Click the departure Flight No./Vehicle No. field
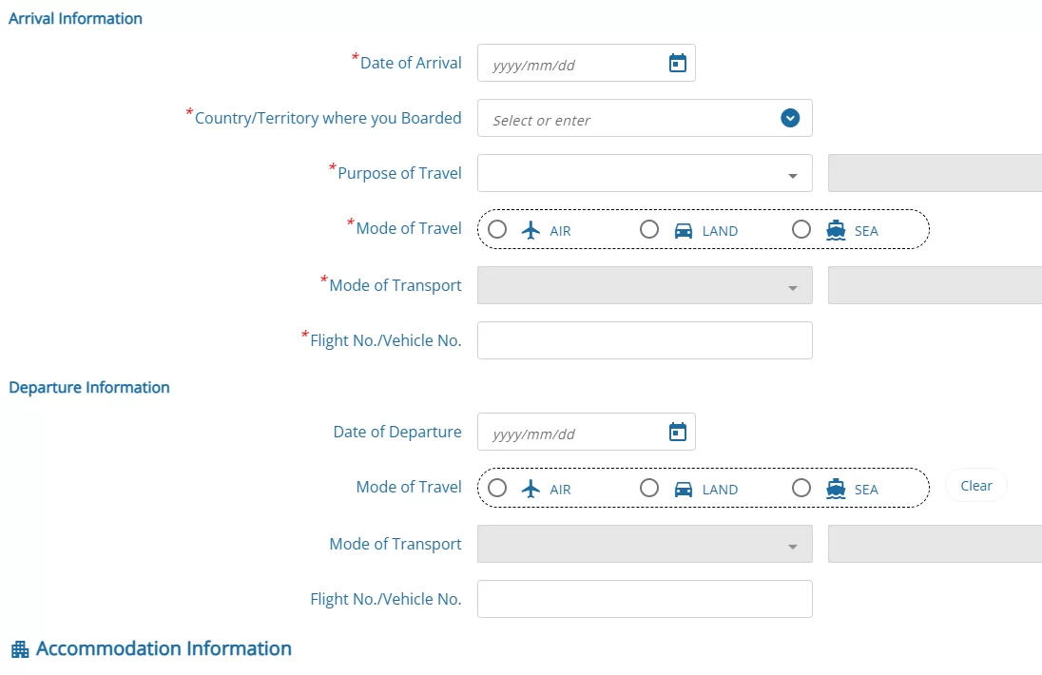This screenshot has width=1042, height=675. tap(645, 599)
